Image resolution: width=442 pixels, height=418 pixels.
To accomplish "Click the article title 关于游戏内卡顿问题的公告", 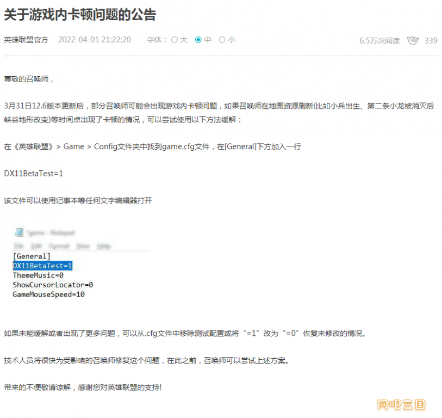I will click(x=80, y=14).
